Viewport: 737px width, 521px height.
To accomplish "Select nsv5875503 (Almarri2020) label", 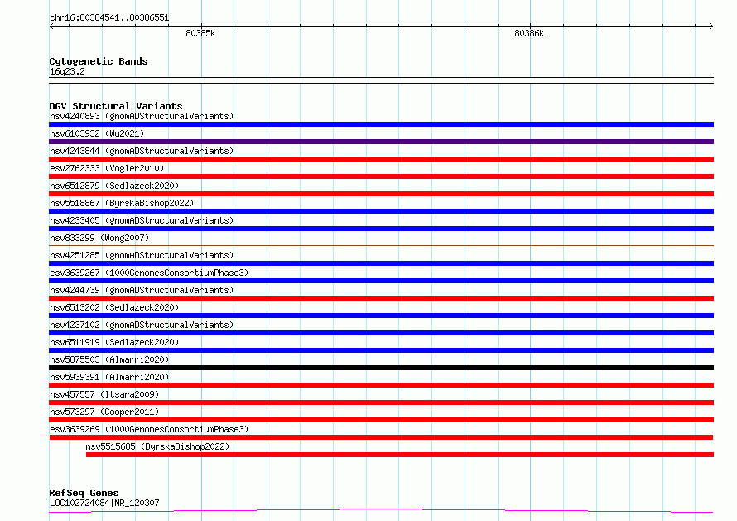I will point(109,359).
